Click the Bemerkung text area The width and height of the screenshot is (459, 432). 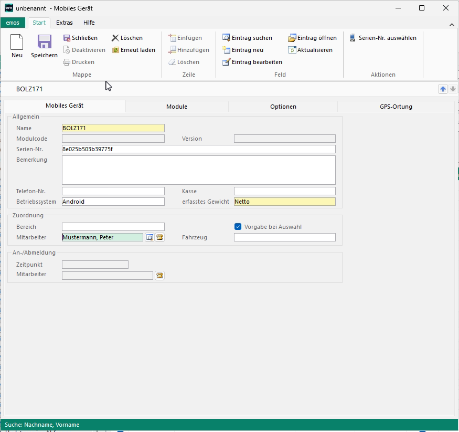coord(198,170)
